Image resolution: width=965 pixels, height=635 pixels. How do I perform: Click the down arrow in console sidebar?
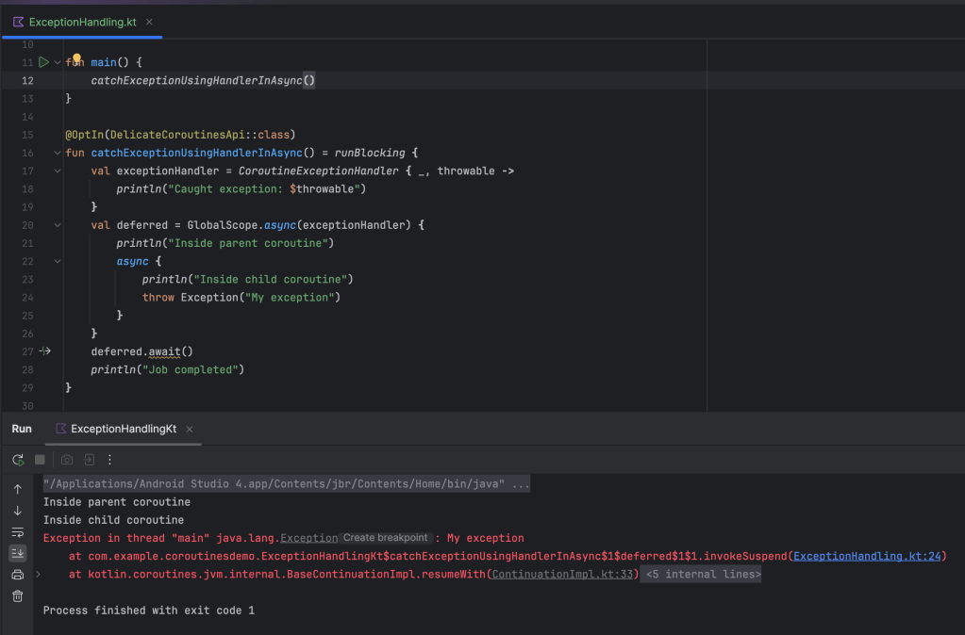click(18, 511)
